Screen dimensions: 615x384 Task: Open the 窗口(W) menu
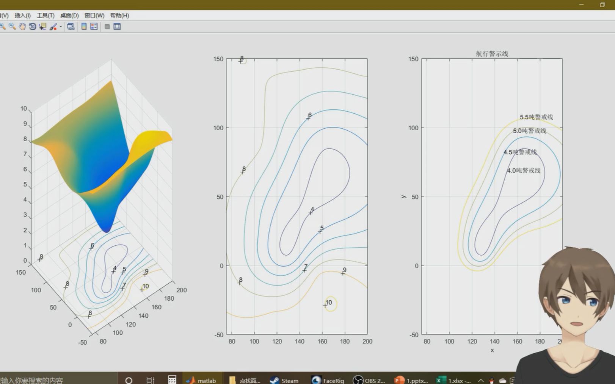click(x=94, y=16)
